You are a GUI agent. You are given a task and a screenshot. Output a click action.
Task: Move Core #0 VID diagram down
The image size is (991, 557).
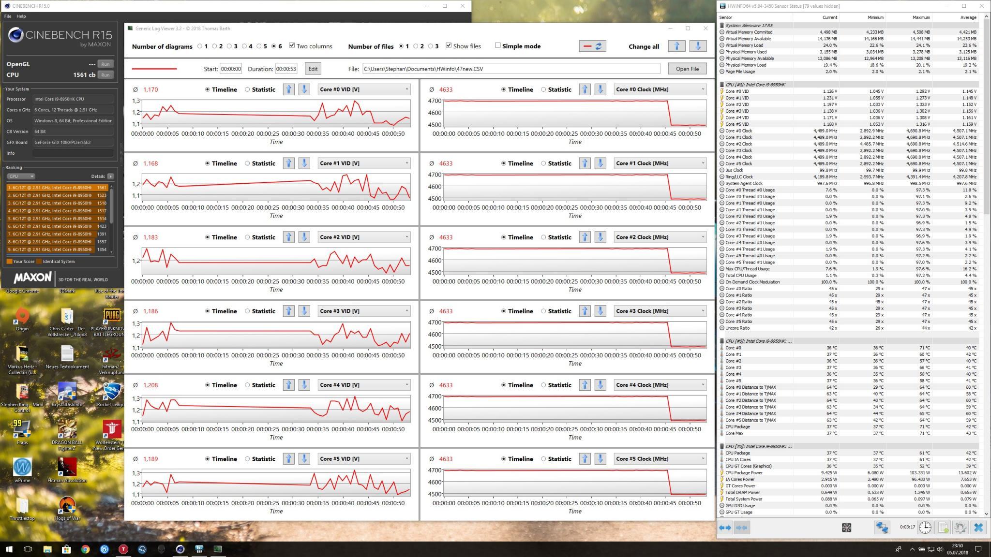[x=304, y=89]
